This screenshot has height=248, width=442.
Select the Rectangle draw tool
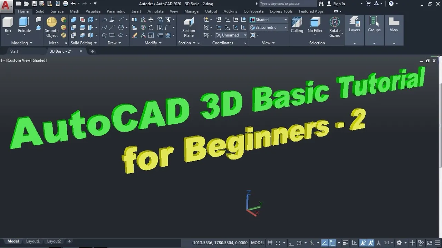click(x=112, y=35)
